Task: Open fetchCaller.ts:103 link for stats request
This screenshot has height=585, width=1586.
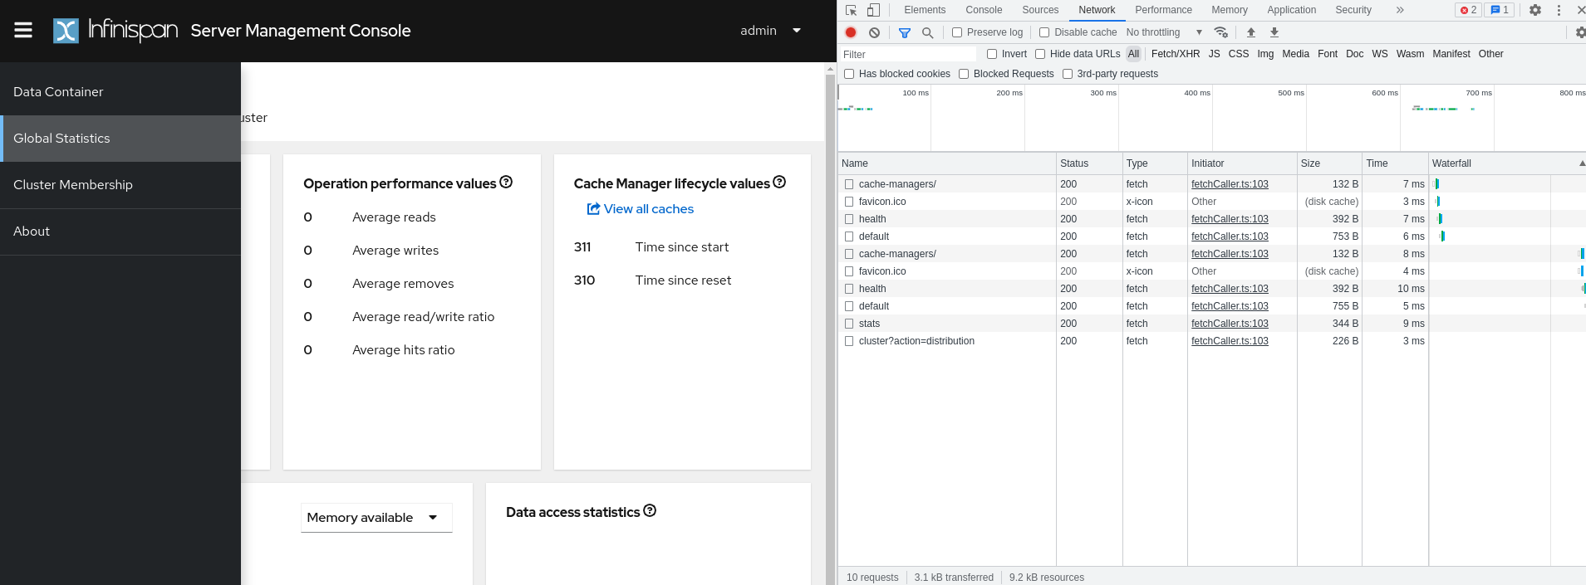Action: click(x=1230, y=324)
